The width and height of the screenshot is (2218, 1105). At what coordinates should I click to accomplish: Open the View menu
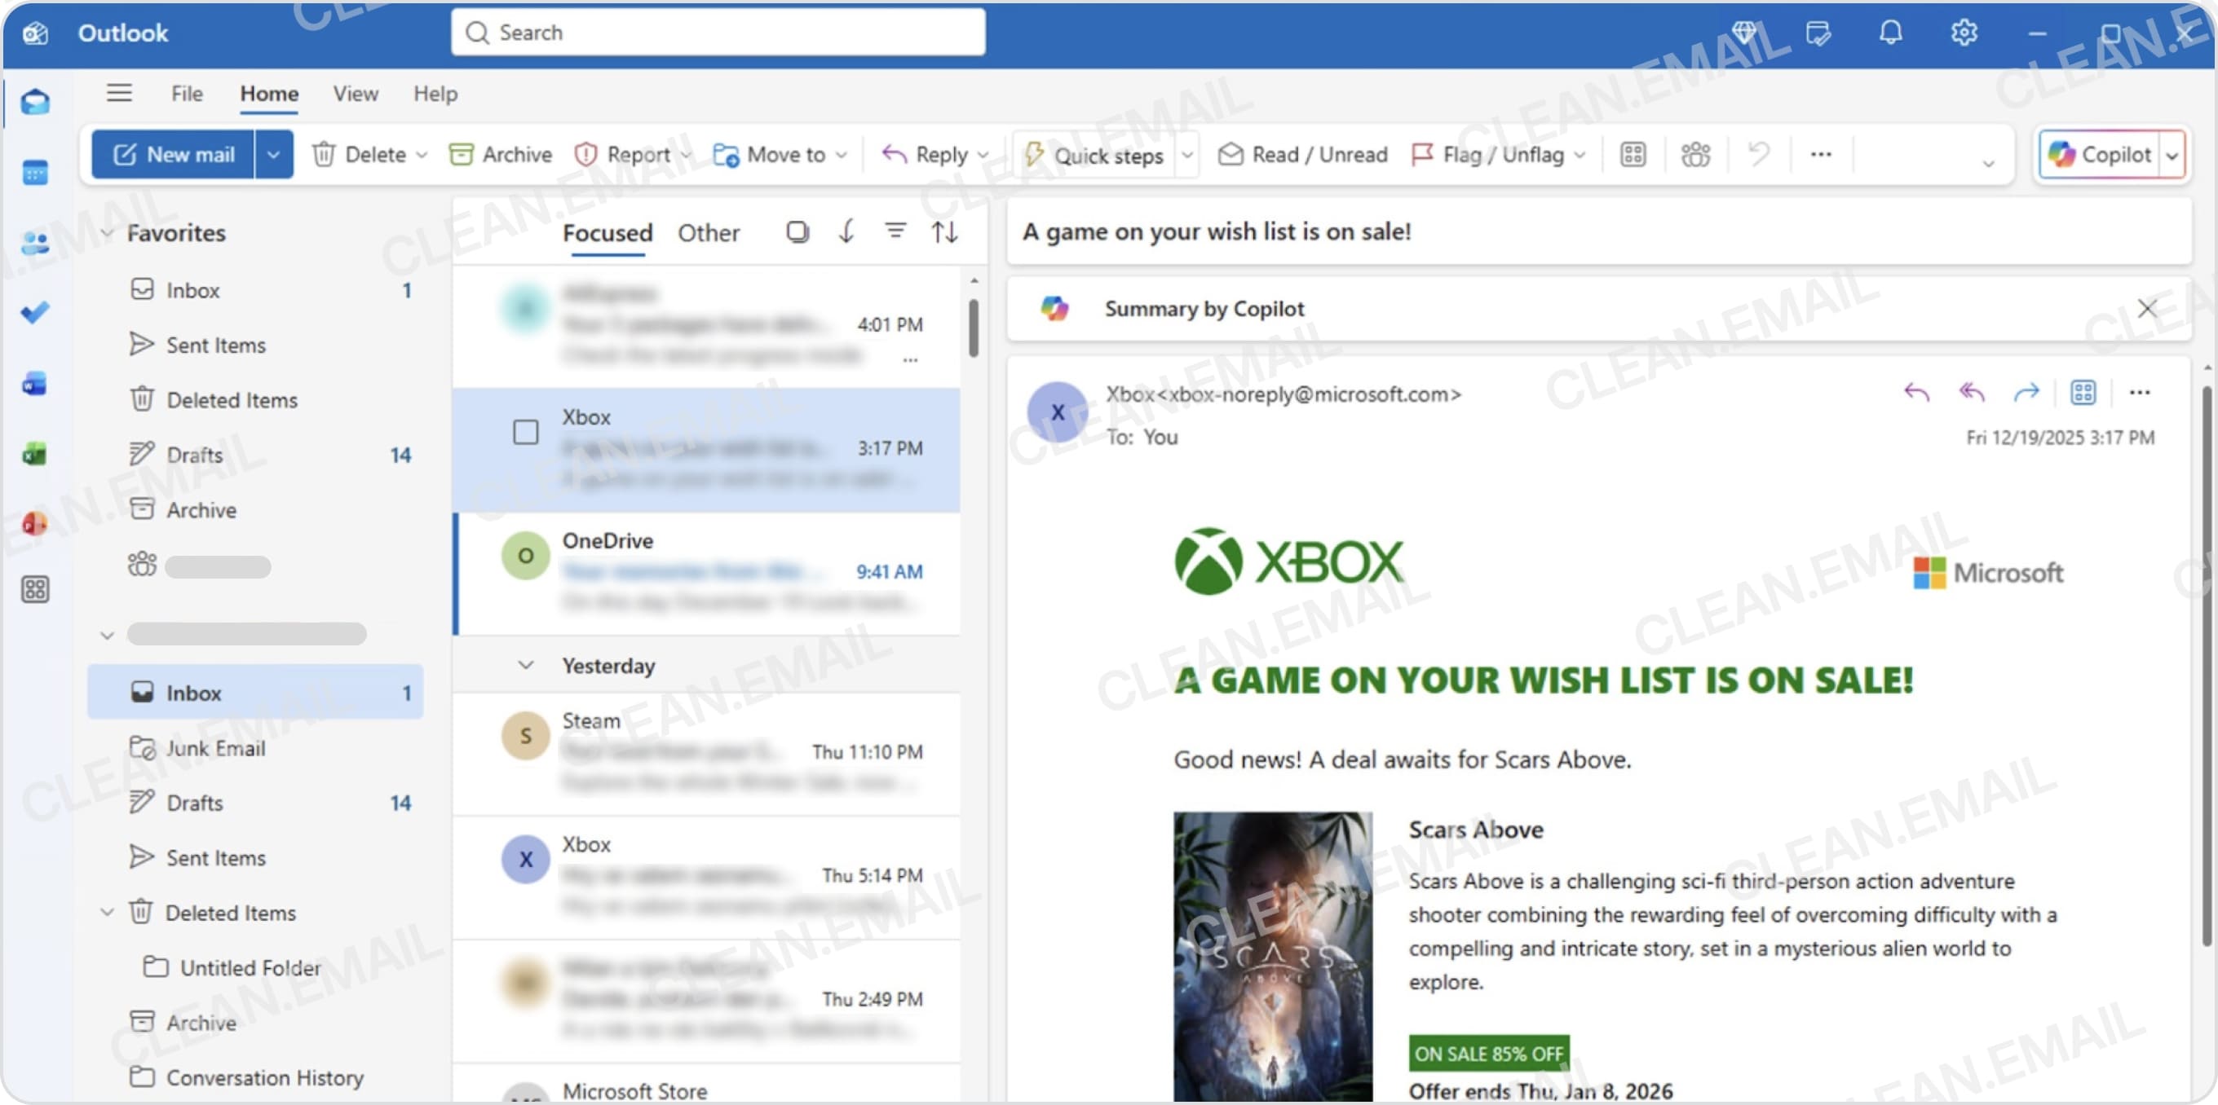coord(355,93)
